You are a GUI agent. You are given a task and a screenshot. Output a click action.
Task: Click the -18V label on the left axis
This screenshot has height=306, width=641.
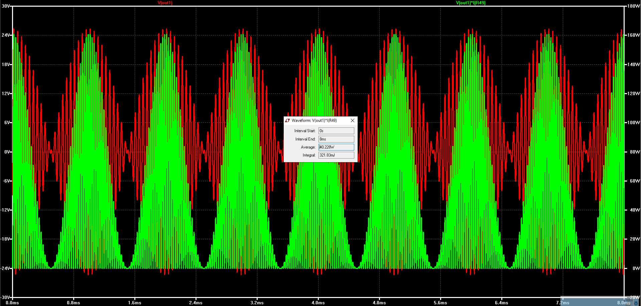[x=5, y=239]
